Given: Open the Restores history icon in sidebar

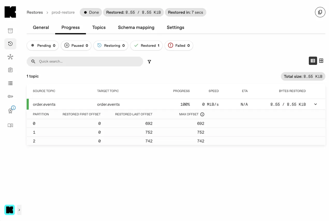Looking at the screenshot, I should click(x=10, y=44).
